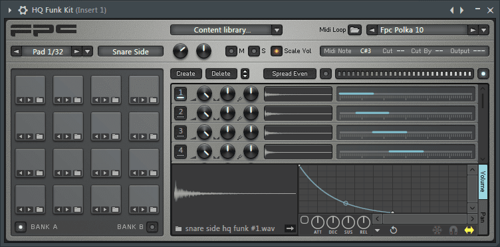Select layer 1 number button
This screenshot has height=247, width=500.
181,94
